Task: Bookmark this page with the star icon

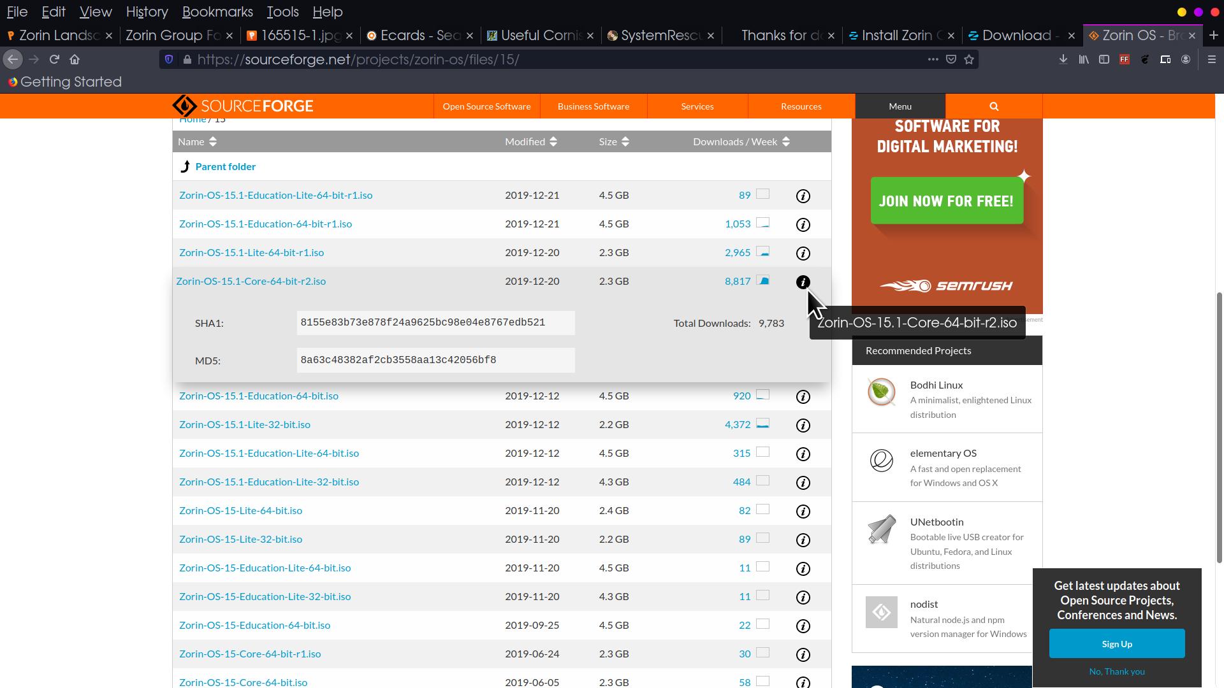Action: click(x=969, y=59)
